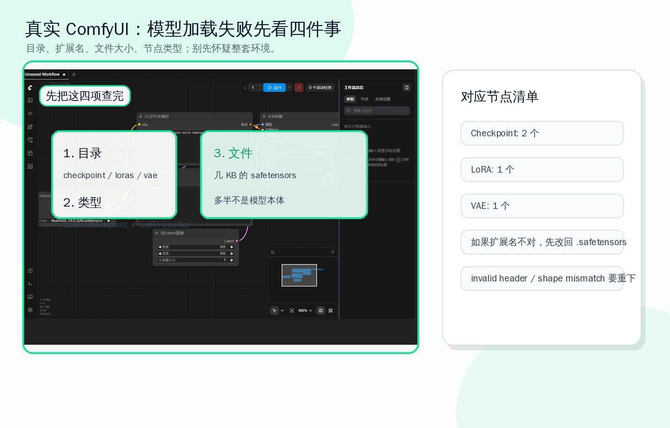This screenshot has width=670, height=428.
Task: Expand the cursor tool mode dropdown
Action: tap(282, 310)
